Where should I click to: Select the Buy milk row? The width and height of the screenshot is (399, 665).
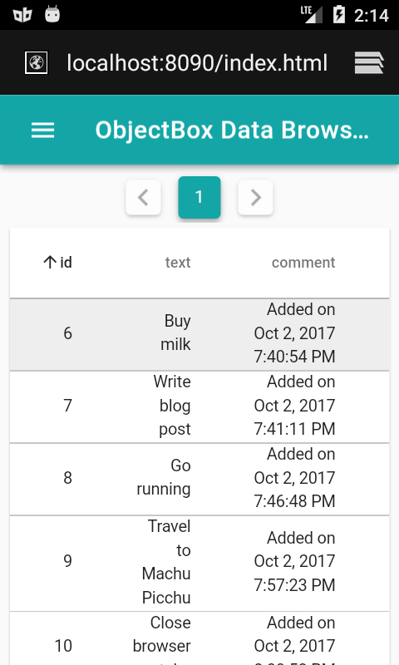(x=199, y=334)
